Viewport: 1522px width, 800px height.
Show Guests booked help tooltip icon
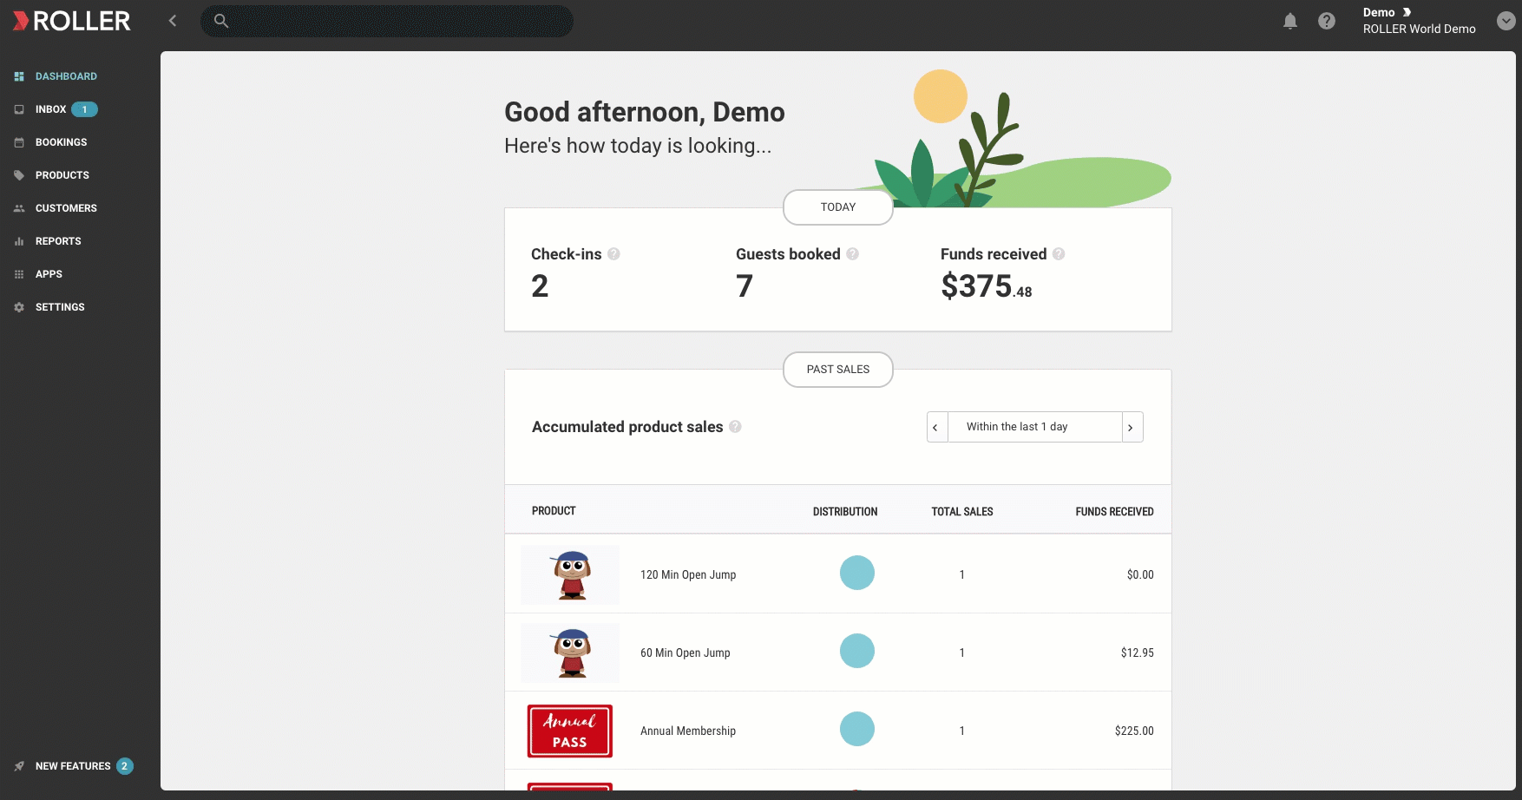coord(852,254)
